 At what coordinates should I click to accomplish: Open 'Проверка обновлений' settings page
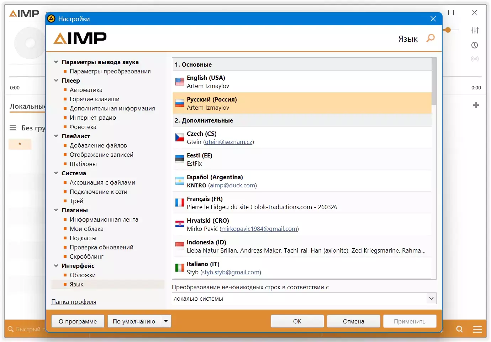(101, 247)
